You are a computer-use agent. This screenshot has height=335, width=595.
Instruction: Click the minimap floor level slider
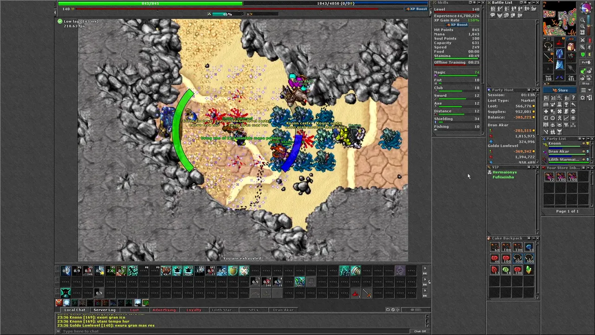(589, 25)
